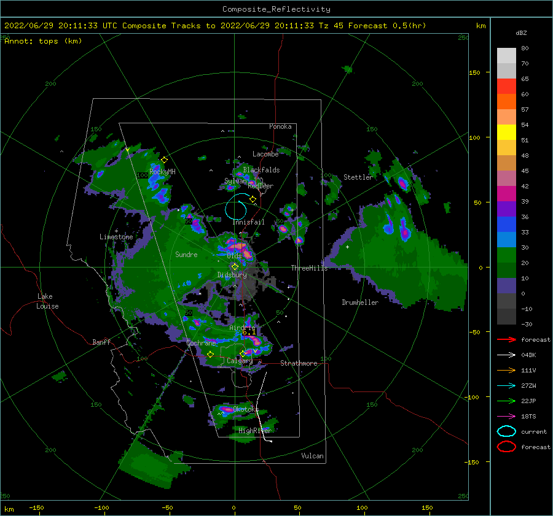Click the magenta 42 dBZ swatch

point(506,193)
